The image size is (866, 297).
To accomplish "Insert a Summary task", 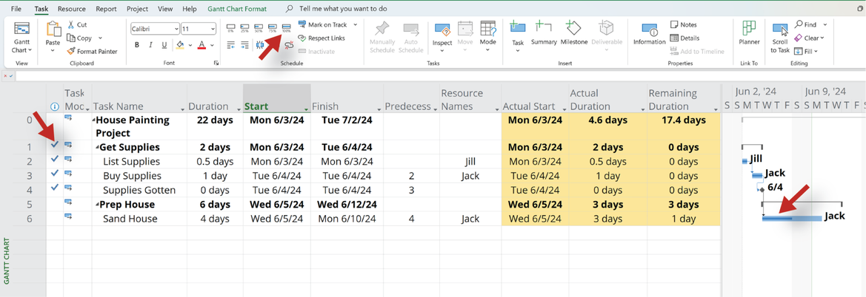I will coord(544,34).
